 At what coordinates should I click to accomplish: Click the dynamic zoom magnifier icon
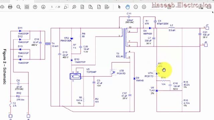74,7
